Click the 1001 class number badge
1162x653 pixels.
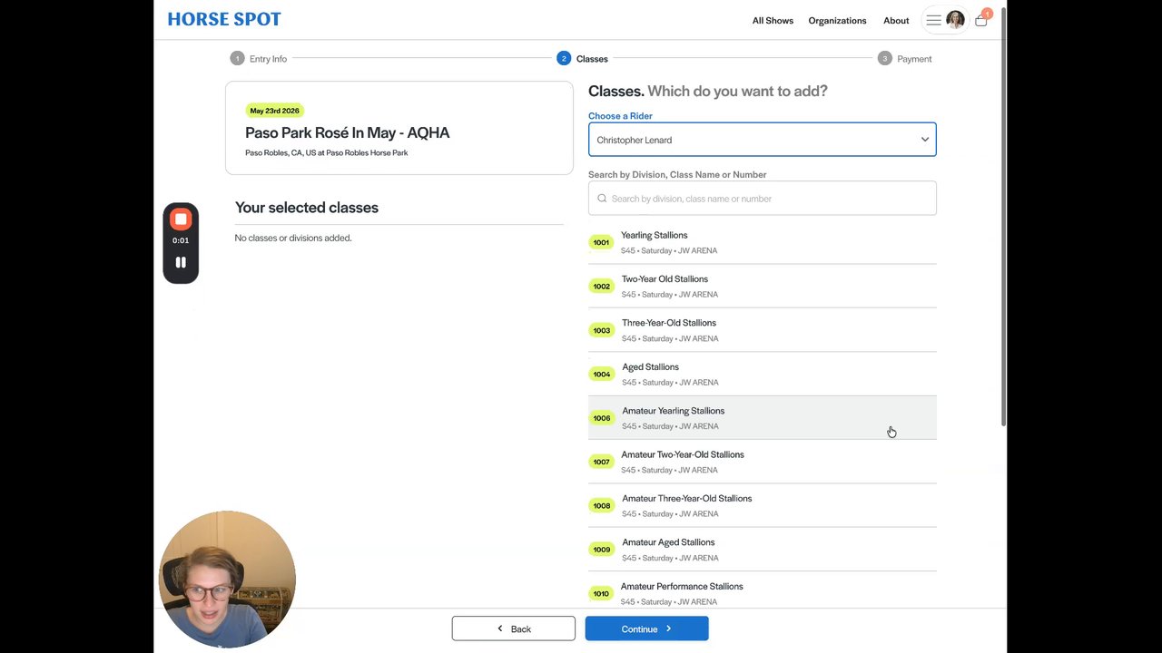point(601,242)
